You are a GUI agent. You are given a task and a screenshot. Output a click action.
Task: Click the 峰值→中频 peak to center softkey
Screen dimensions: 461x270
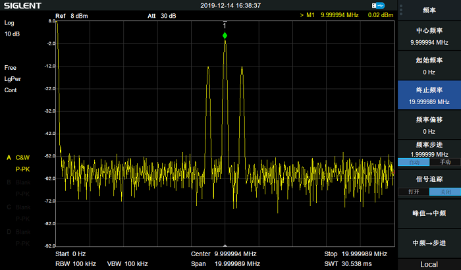coord(429,213)
